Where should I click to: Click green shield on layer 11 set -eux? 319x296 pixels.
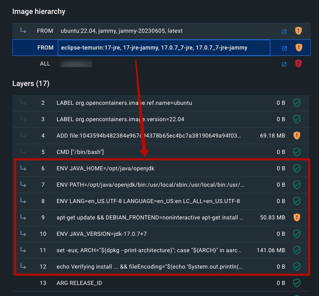point(297,250)
